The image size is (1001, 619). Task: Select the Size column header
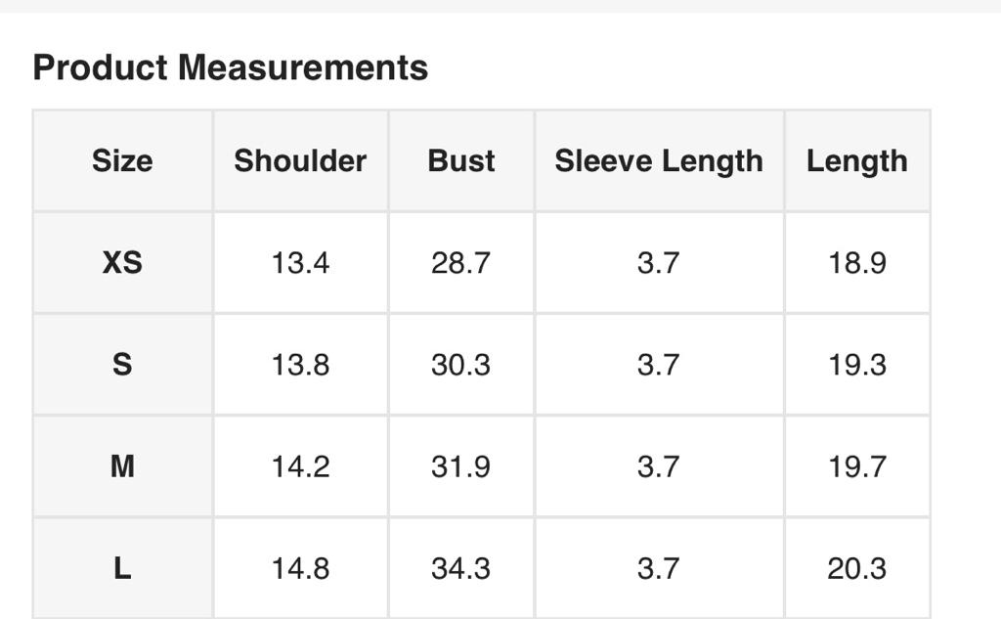122,160
